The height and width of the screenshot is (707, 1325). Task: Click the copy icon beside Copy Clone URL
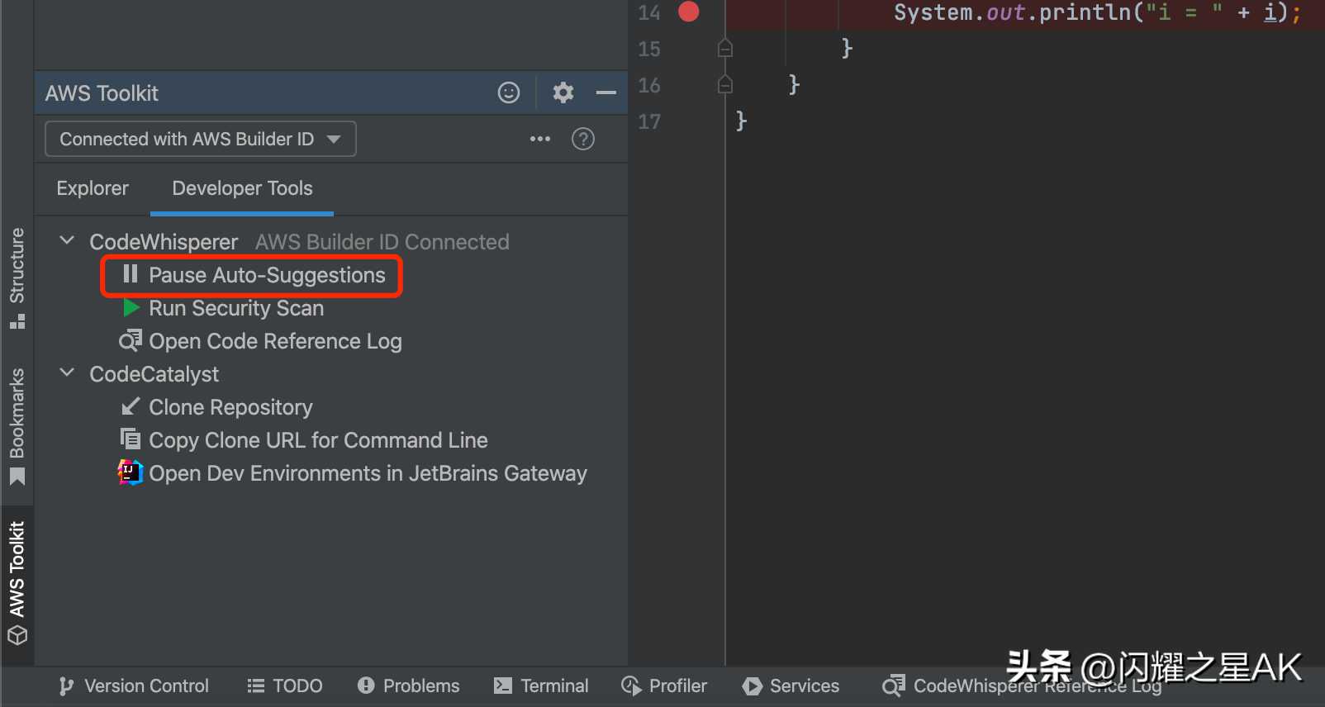[131, 439]
